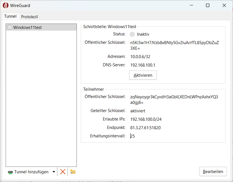Image resolution: width=233 pixels, height=182 pixels.
Task: Click the network adapter icon beside Tunnel hinzufügen
Action: (10, 172)
